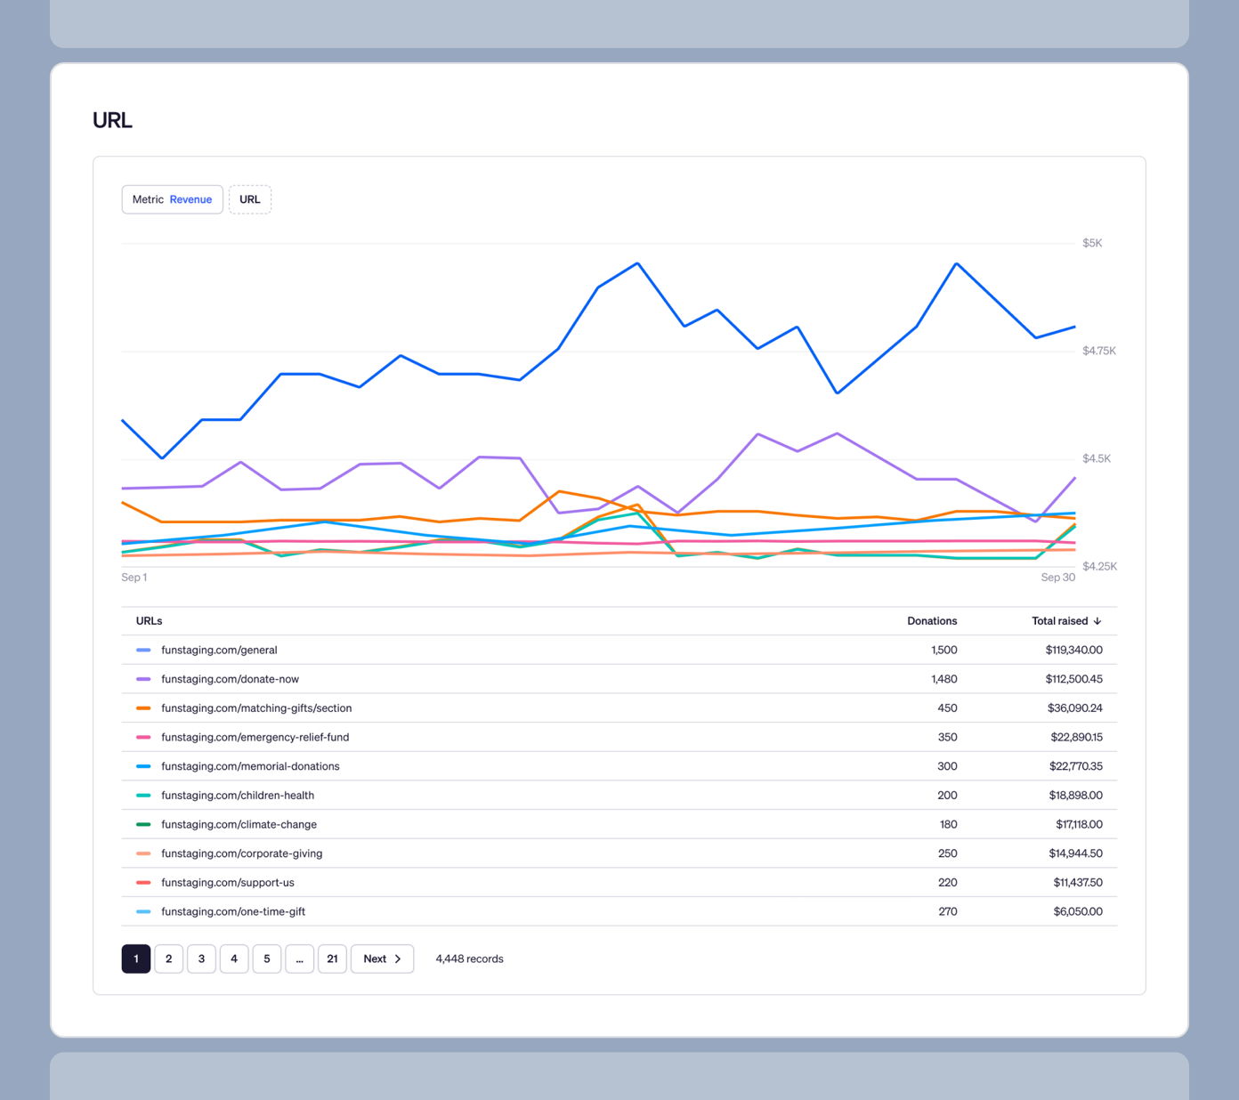Sort by Total raised arrow icon
This screenshot has height=1100, width=1239.
pos(1097,621)
